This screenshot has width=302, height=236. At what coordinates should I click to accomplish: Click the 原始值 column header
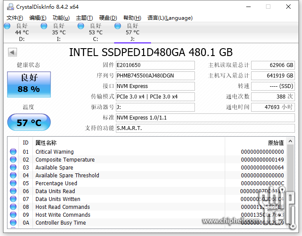255,143
